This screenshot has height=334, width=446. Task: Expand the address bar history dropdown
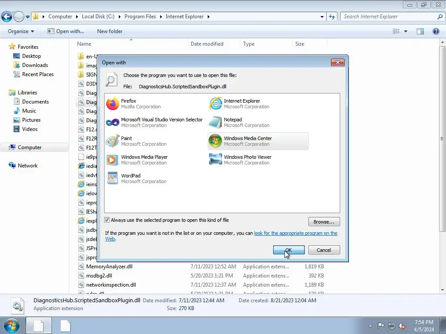point(322,17)
